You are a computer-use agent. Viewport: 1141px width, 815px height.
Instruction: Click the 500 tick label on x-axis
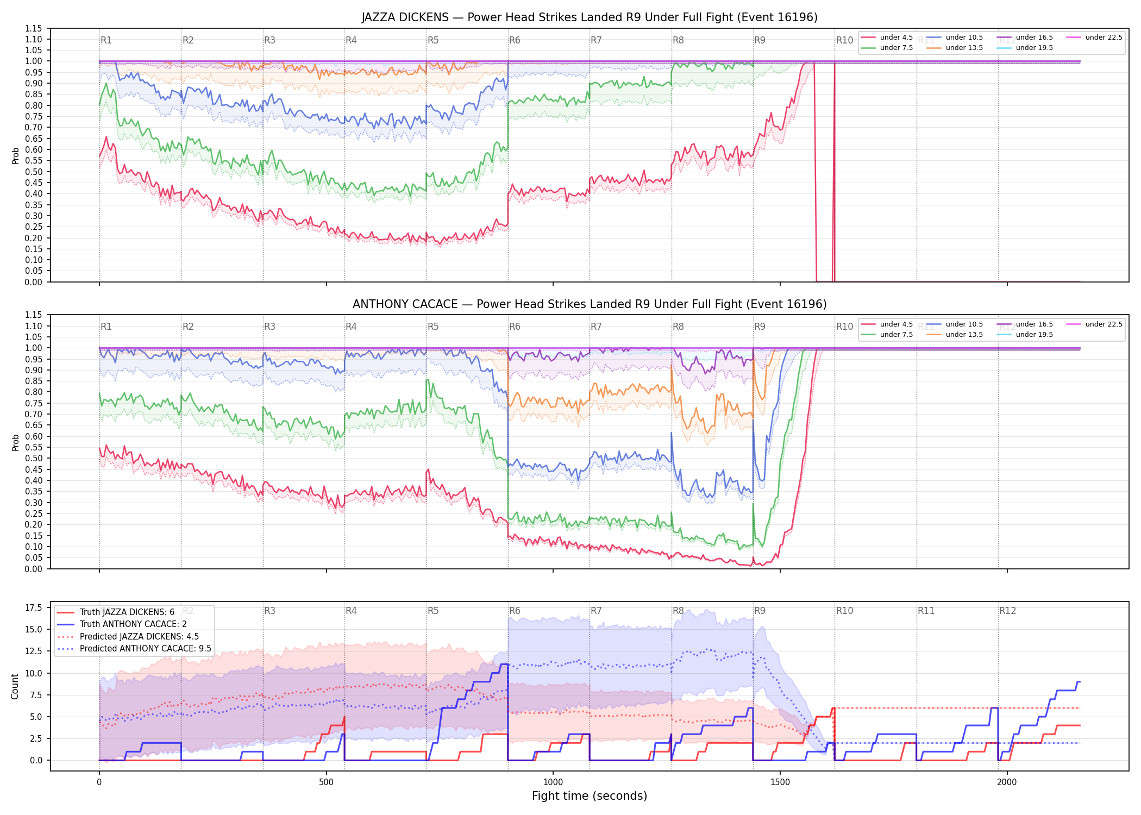coord(326,782)
